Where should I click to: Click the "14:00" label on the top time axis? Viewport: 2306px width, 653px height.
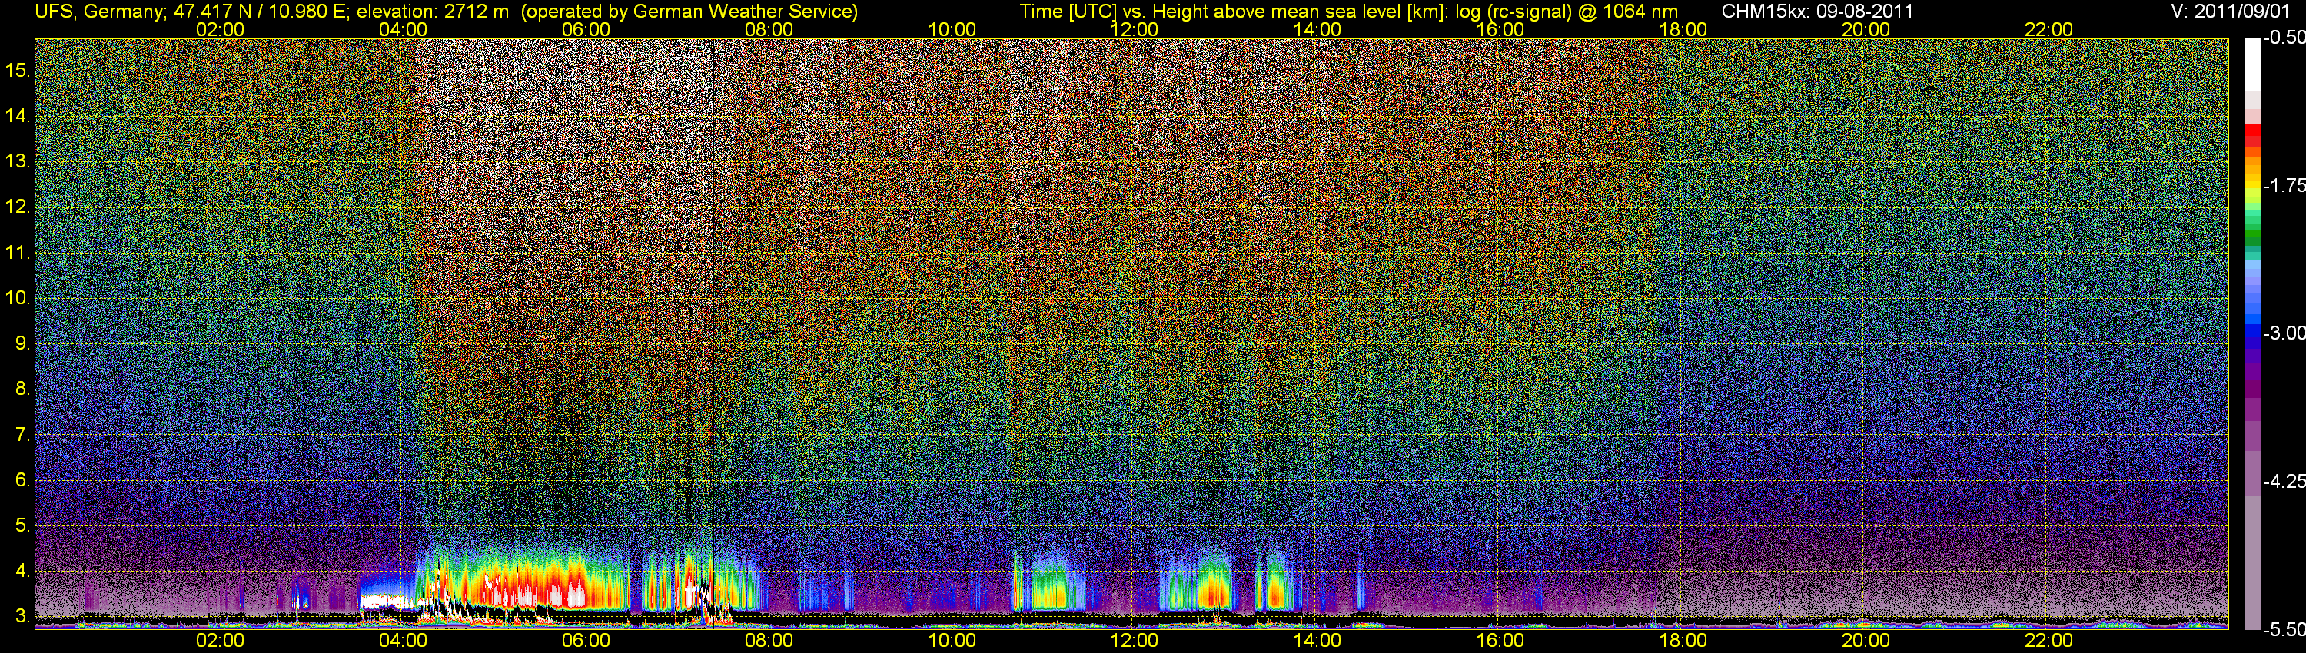point(1317,29)
